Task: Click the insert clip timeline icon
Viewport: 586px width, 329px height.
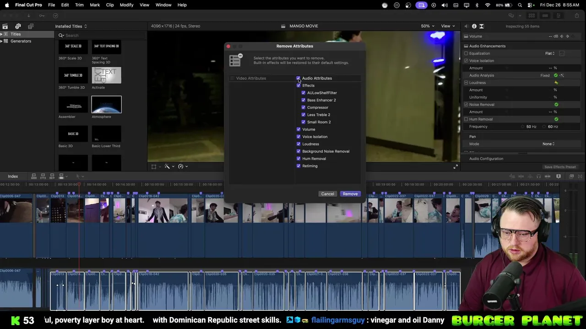Action: coord(43,176)
